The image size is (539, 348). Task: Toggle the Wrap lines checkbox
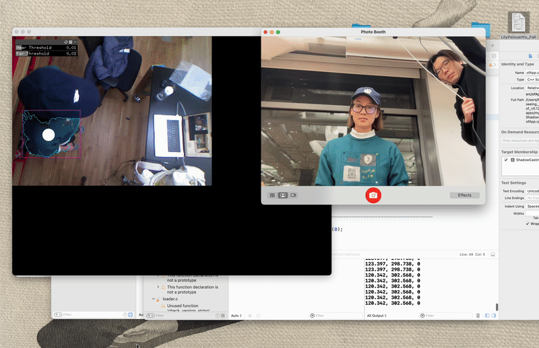coord(528,223)
